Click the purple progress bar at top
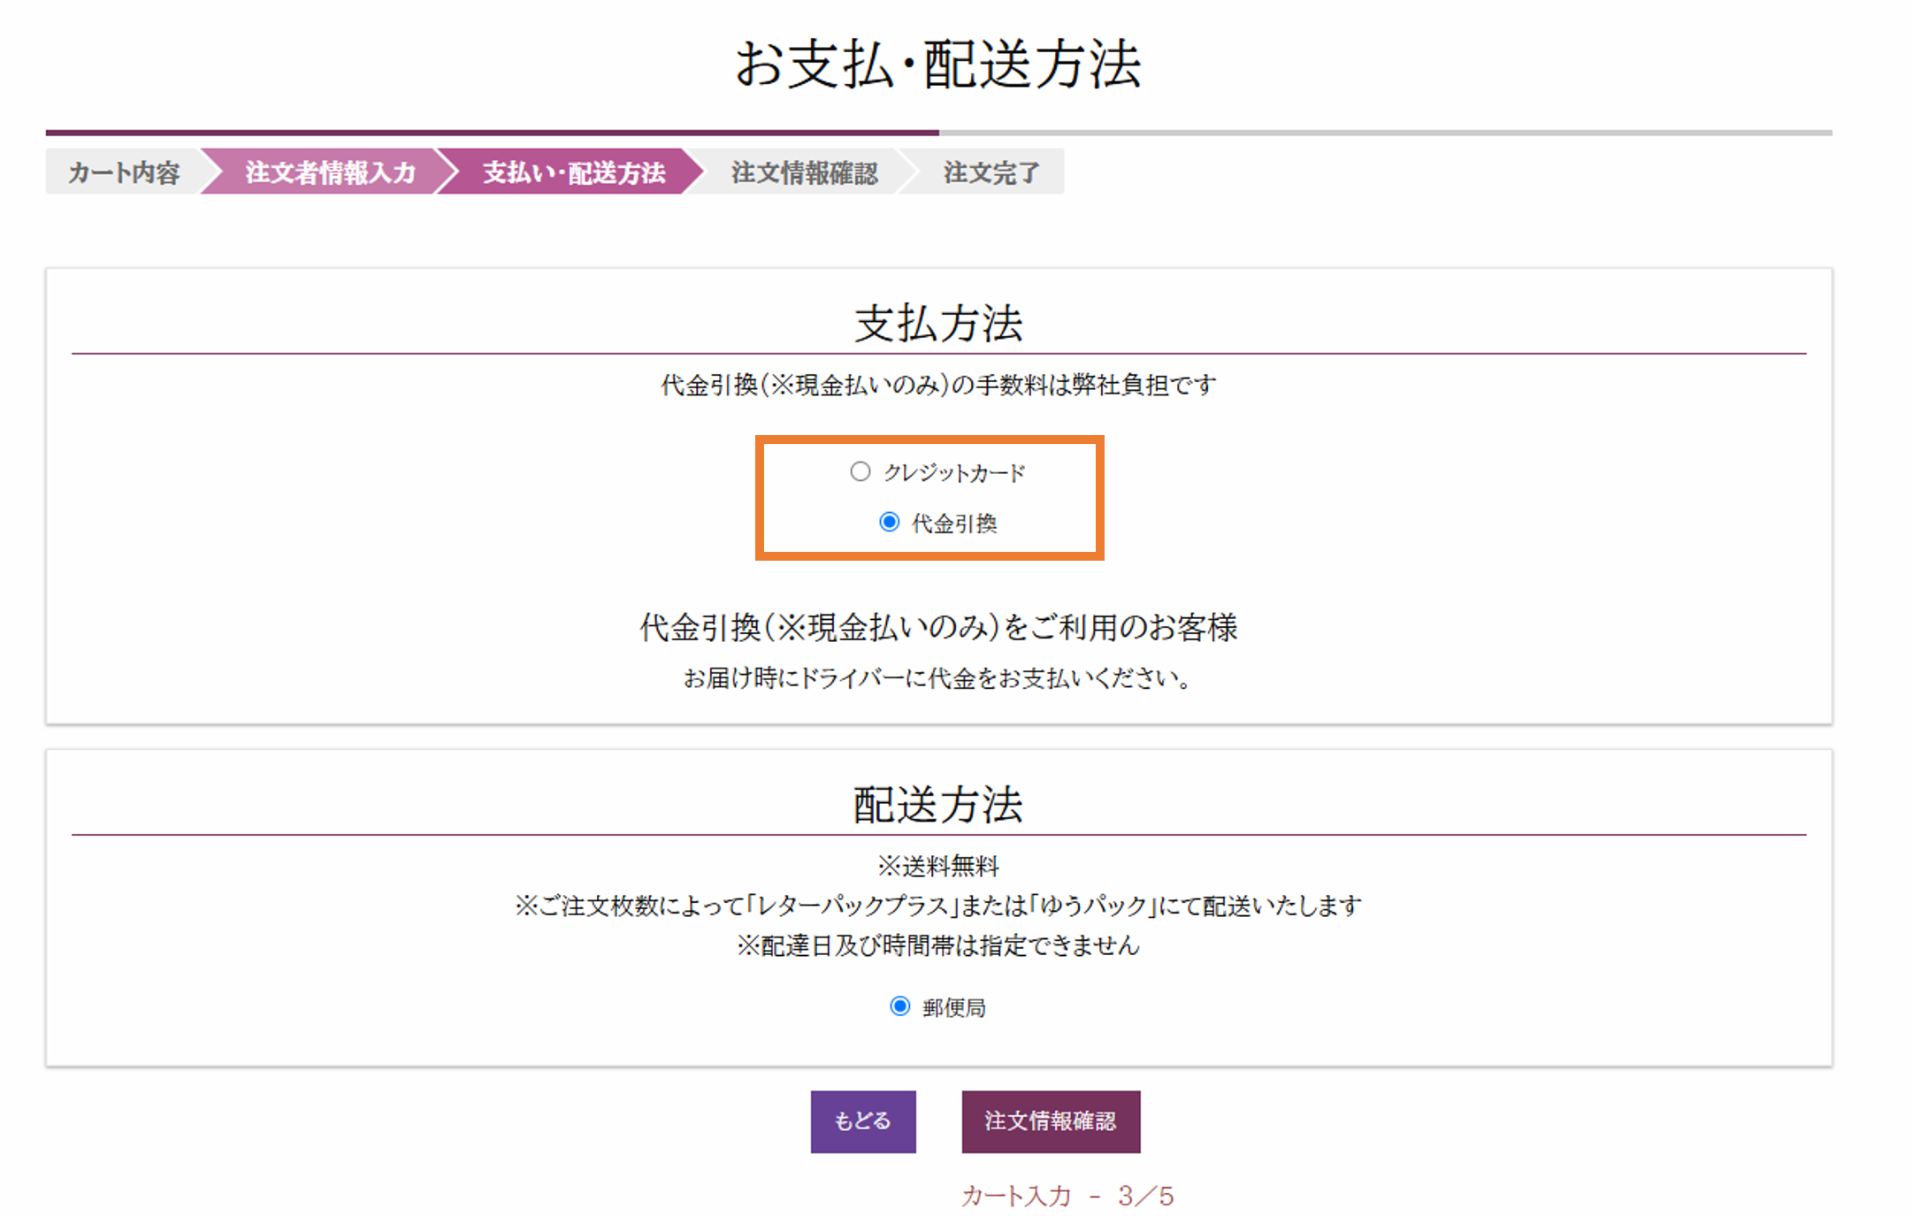 point(492,133)
